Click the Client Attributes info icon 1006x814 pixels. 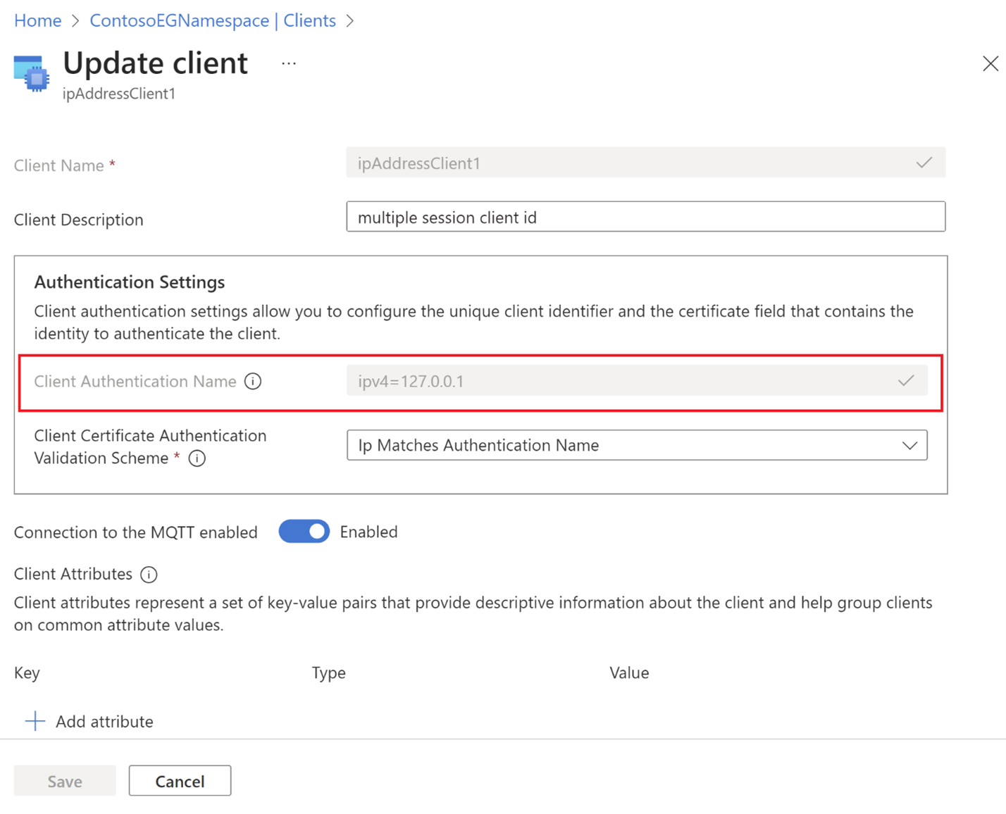[x=149, y=575]
